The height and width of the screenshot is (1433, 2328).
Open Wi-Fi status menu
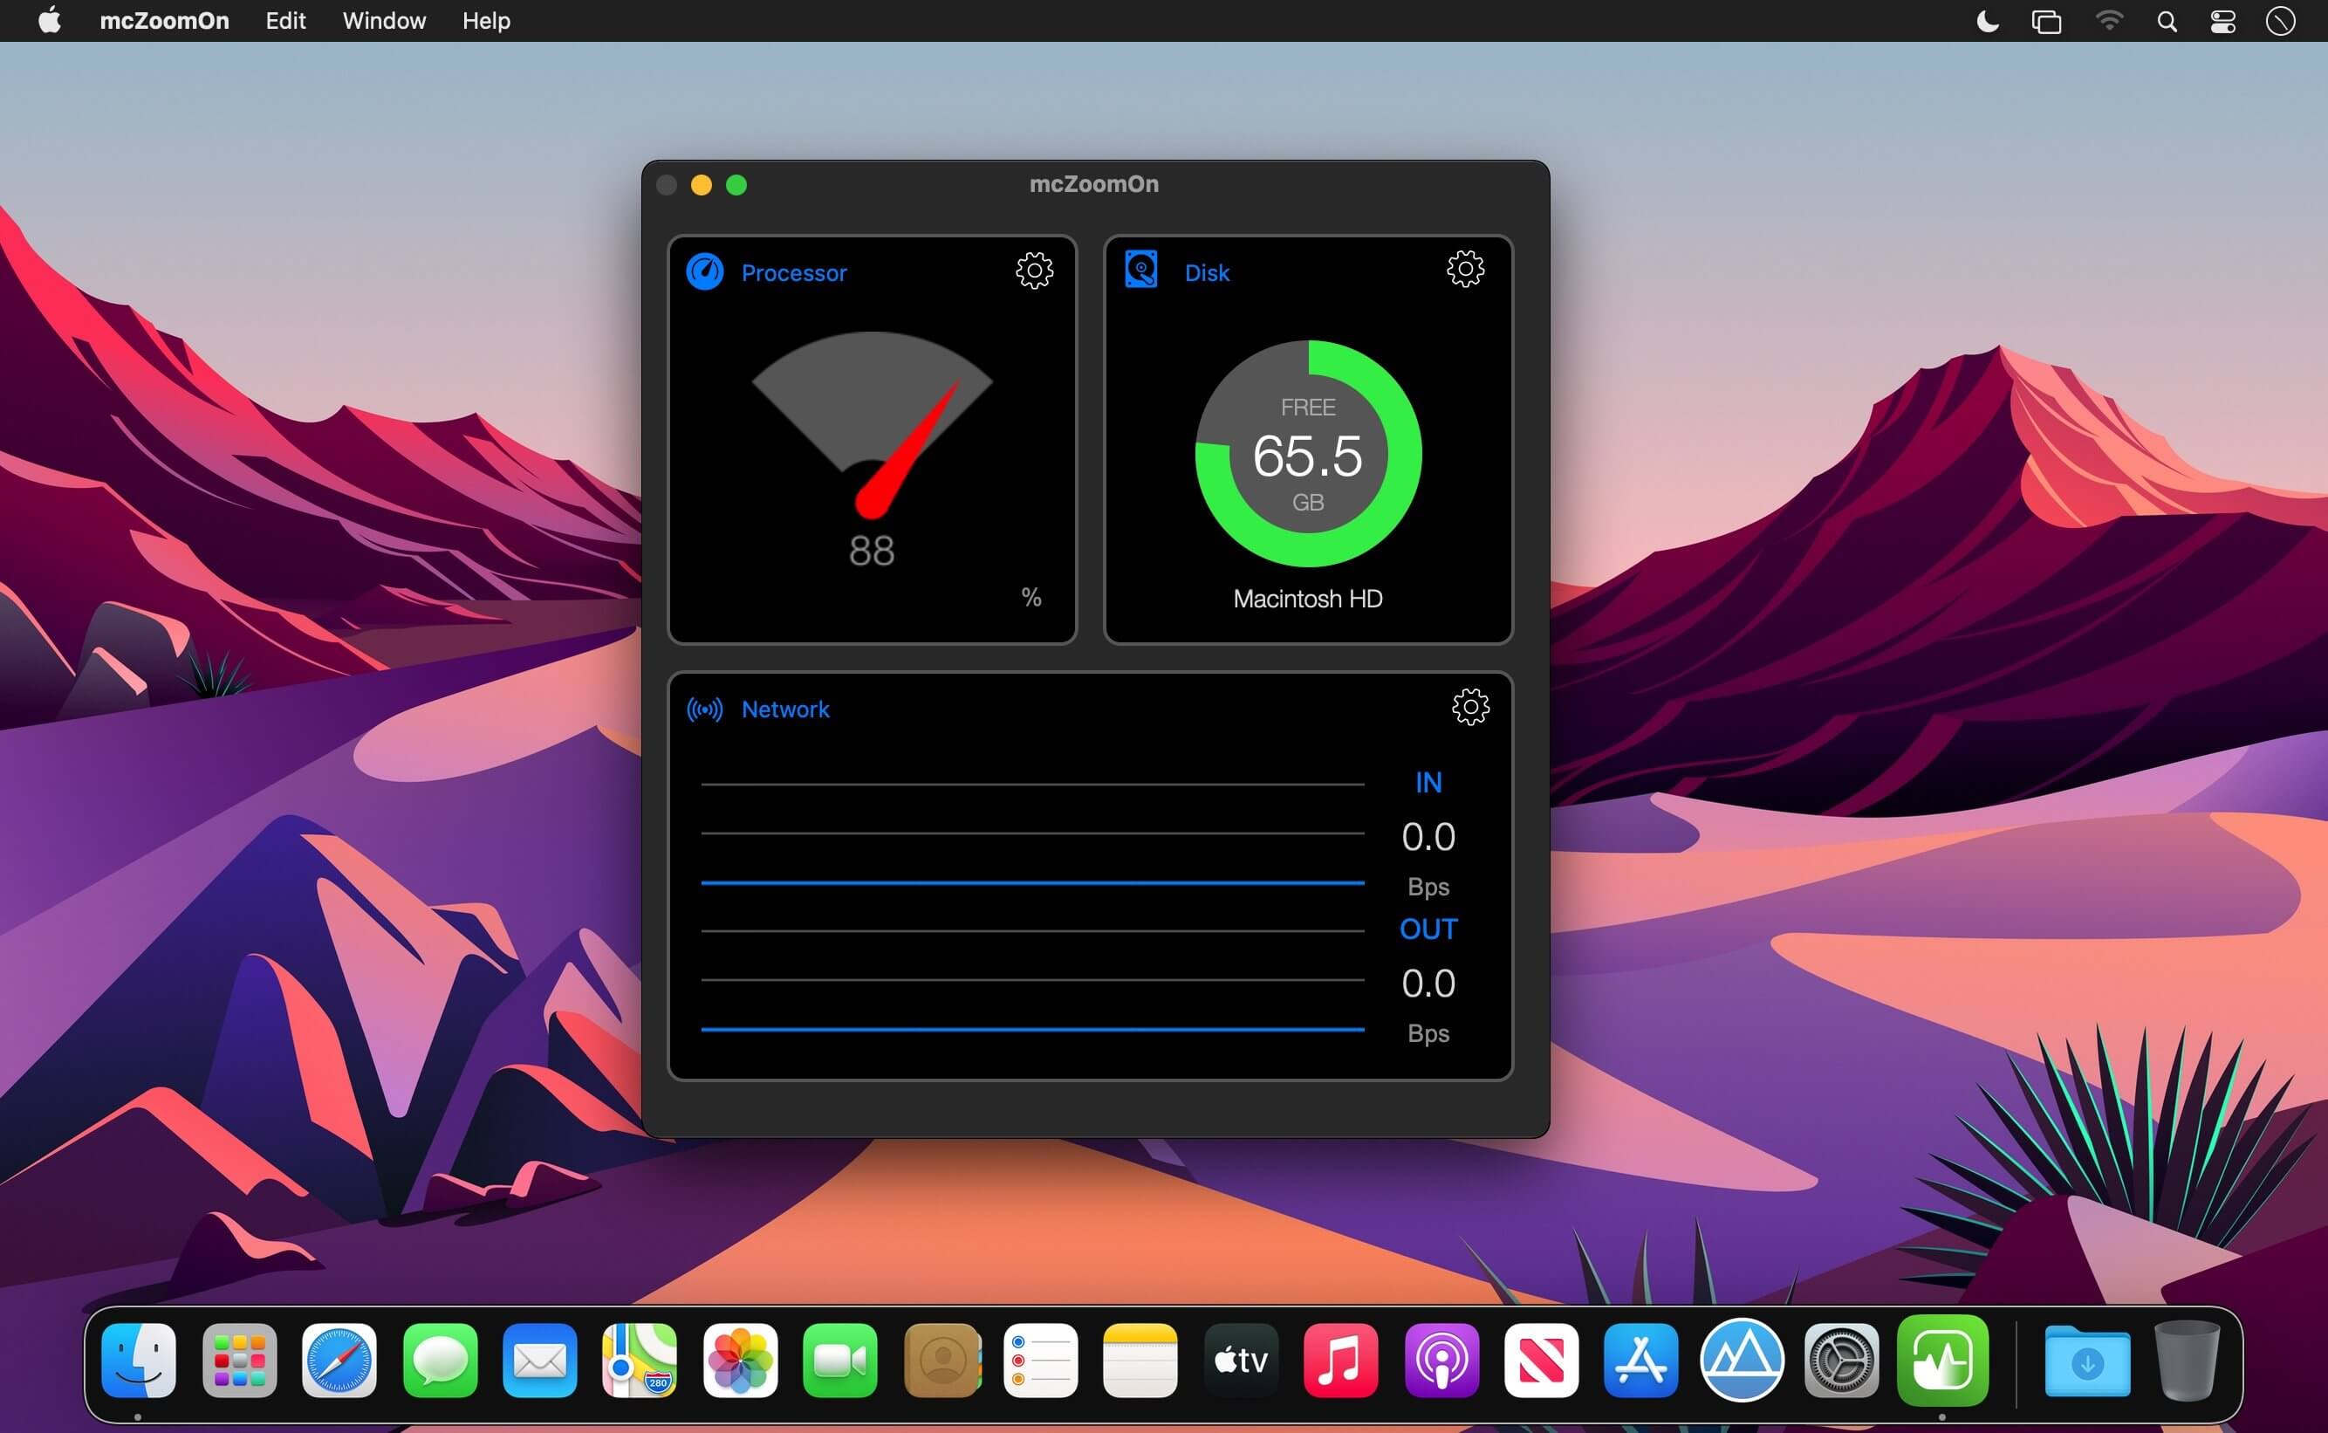pyautogui.click(x=2109, y=21)
